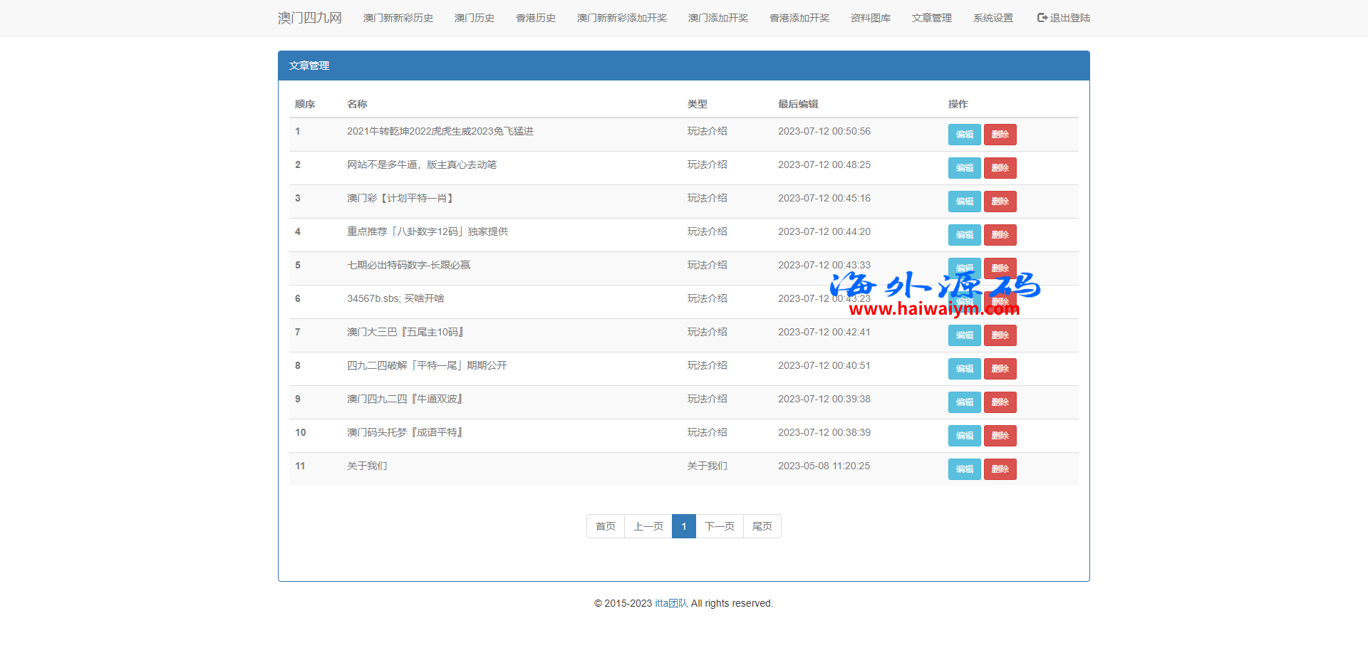Image resolution: width=1368 pixels, height=648 pixels.
Task: Click 上一页 previous page button
Action: tap(648, 526)
